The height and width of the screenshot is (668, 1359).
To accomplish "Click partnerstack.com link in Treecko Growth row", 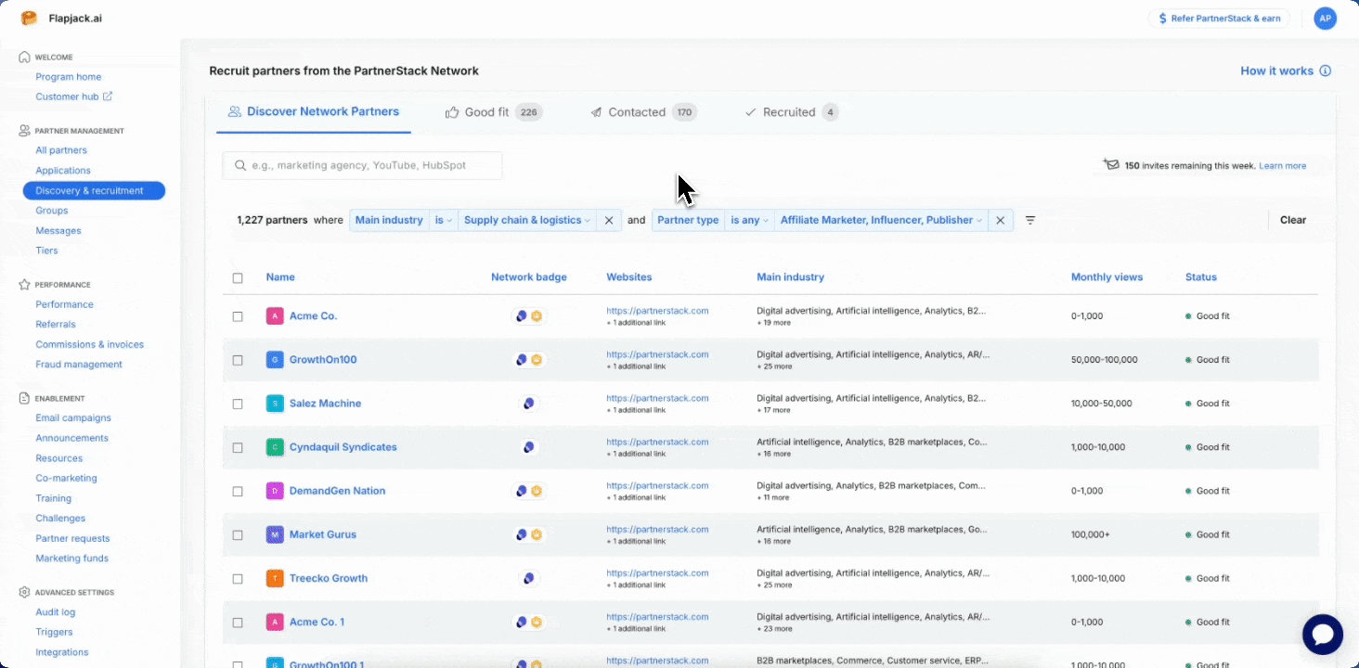I will point(657,572).
